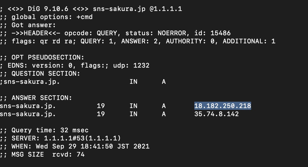Click the second IP address 35.74.8.142
Image resolution: width=308 pixels, height=167 pixels.
(216, 114)
